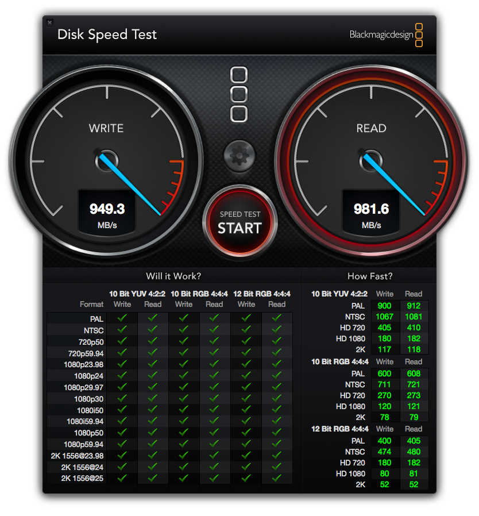This screenshot has width=479, height=516.
Task: Click the three stacked squares emblem
Action: click(x=239, y=94)
